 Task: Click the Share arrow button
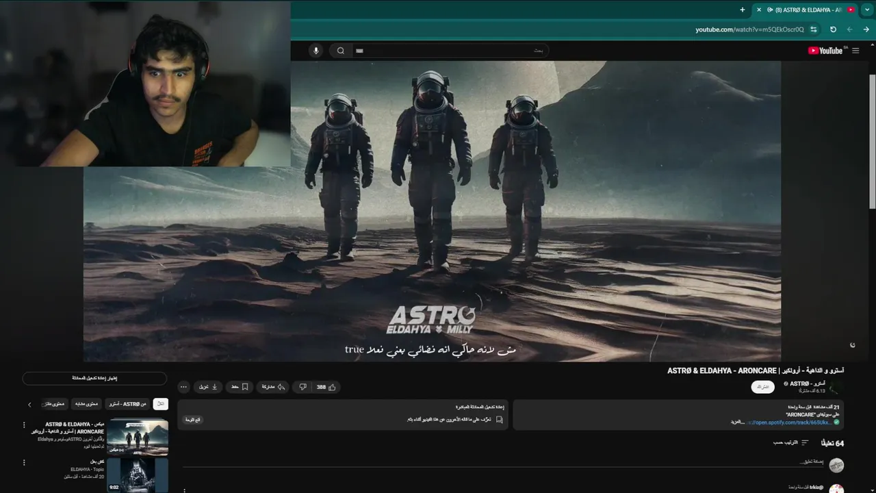click(272, 387)
